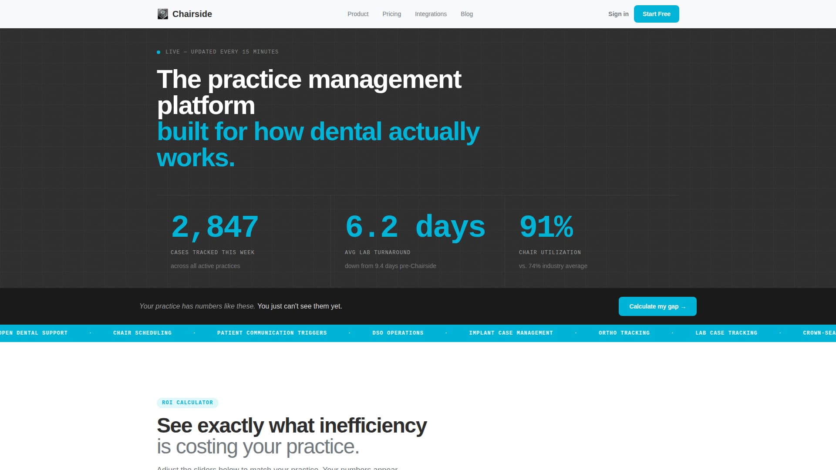
Task: Click 'ORTHO TRACKING' in the ticker
Action: (x=624, y=333)
